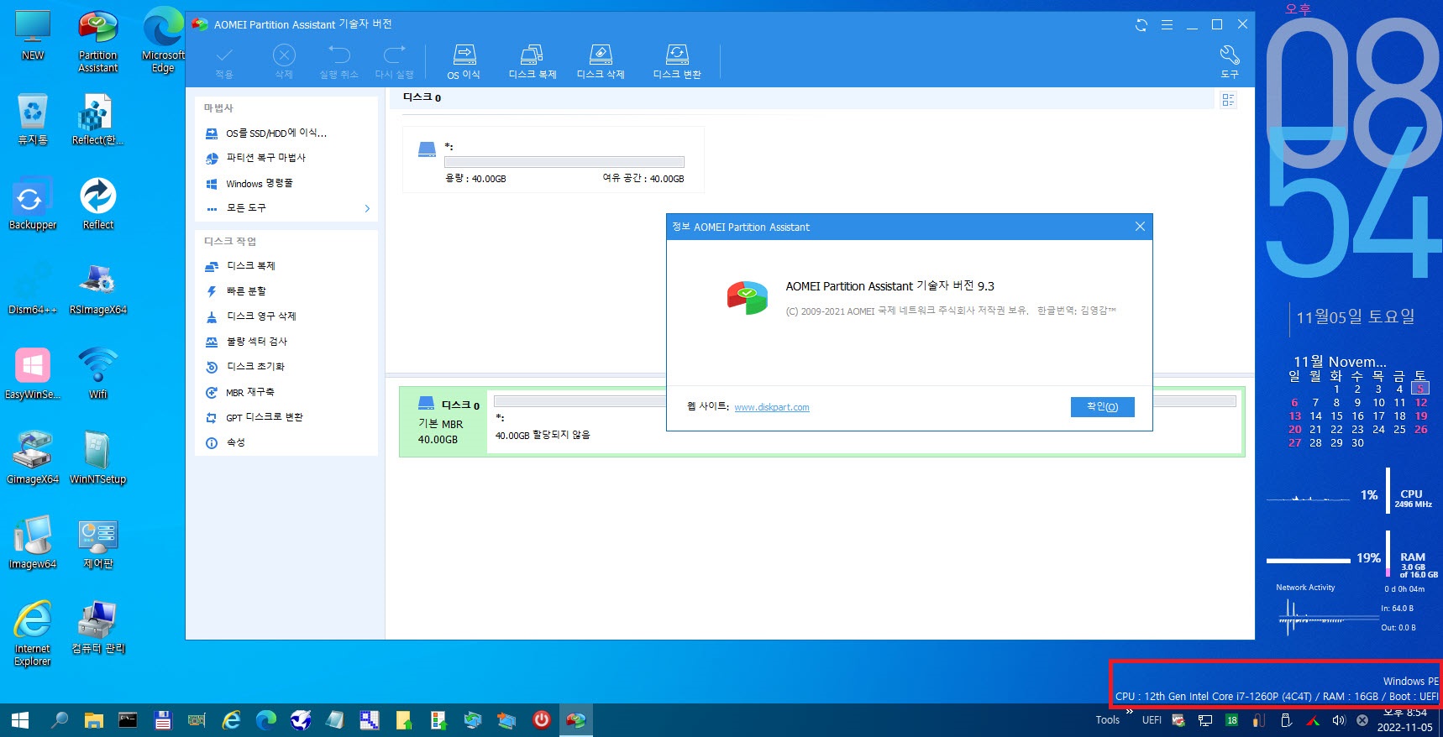The image size is (1443, 737).
Task: Open the Reflect desktop icon
Action: click(x=97, y=203)
